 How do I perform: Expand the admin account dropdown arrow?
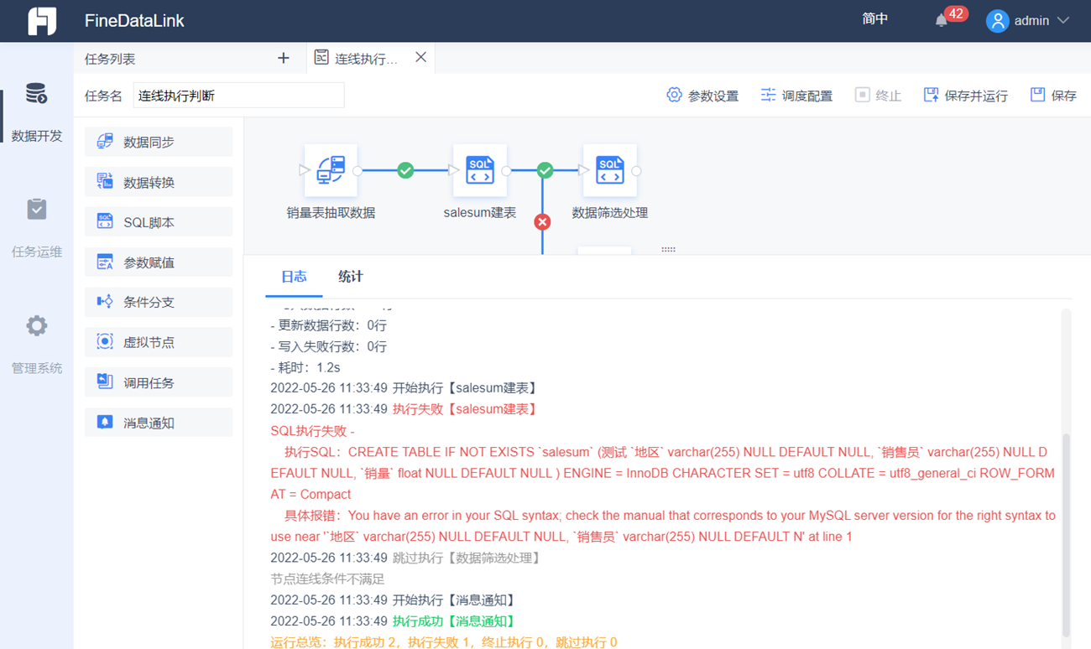coord(1063,21)
